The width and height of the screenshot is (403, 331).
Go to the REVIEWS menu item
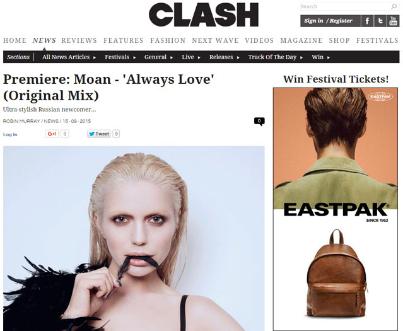coord(79,40)
